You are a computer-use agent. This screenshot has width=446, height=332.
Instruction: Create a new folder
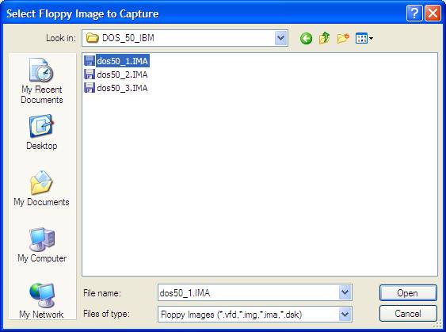[x=343, y=38]
